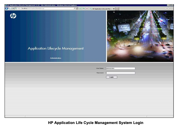The height and width of the screenshot is (128, 179).
Task: Expand the address bar autocomplete dropdown
Action: coord(77,8)
